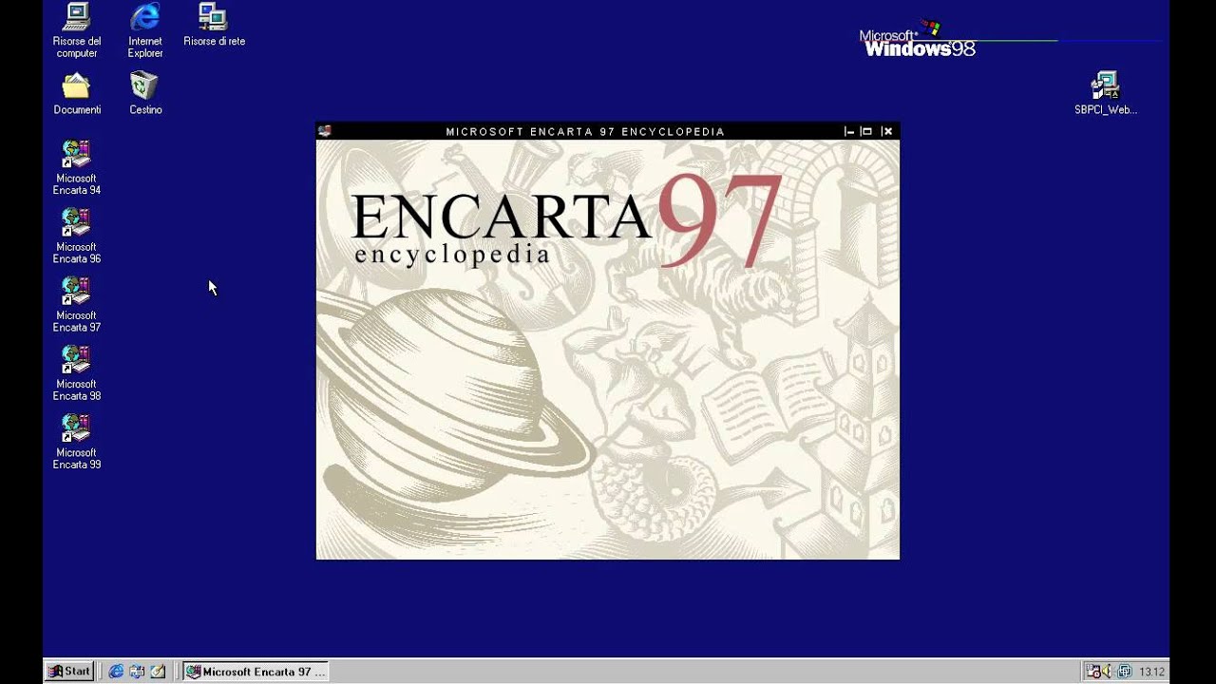
Task: Click the Encarta 97 splash screen image
Action: [x=608, y=350]
